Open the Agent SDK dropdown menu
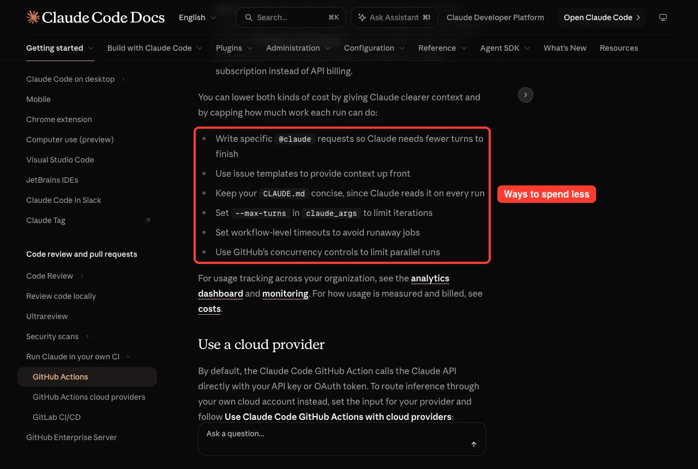The height and width of the screenshot is (469, 698). pos(506,48)
